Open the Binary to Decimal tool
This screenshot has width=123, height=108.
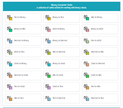pyautogui.click(x=62, y=41)
